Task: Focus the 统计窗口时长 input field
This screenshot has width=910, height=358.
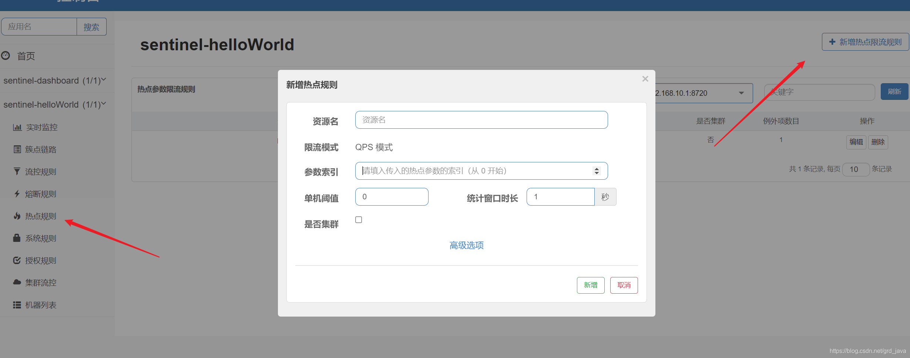Action: tap(560, 197)
